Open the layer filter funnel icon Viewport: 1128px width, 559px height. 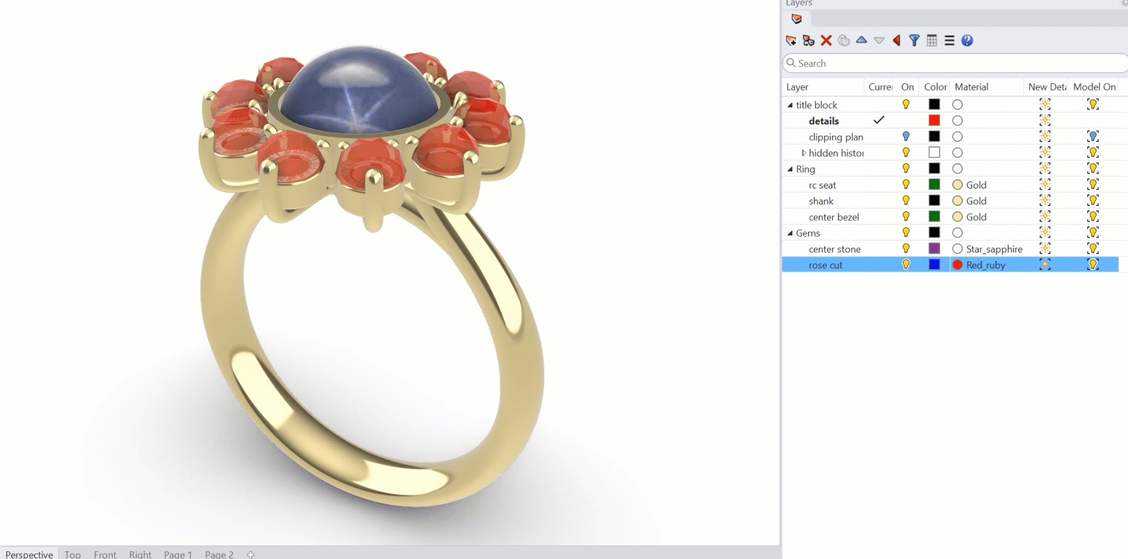click(x=914, y=41)
